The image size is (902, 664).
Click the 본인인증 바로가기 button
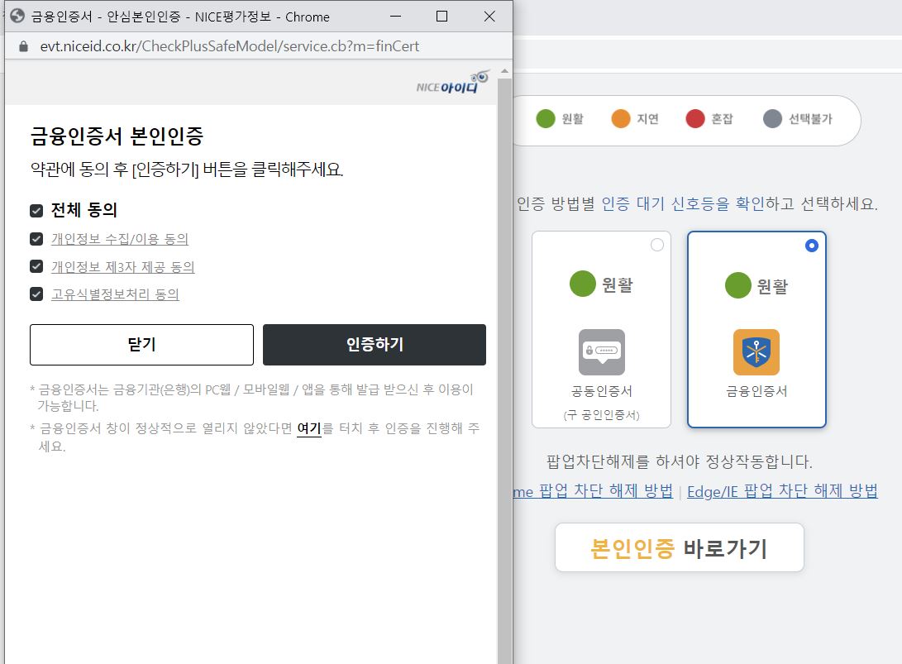tap(680, 547)
